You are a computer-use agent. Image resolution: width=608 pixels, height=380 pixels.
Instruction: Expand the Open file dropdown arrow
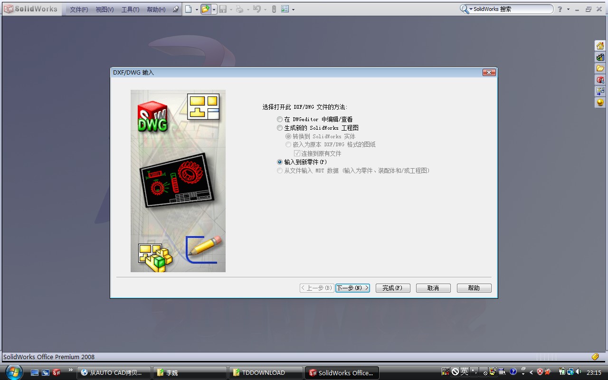(x=214, y=9)
